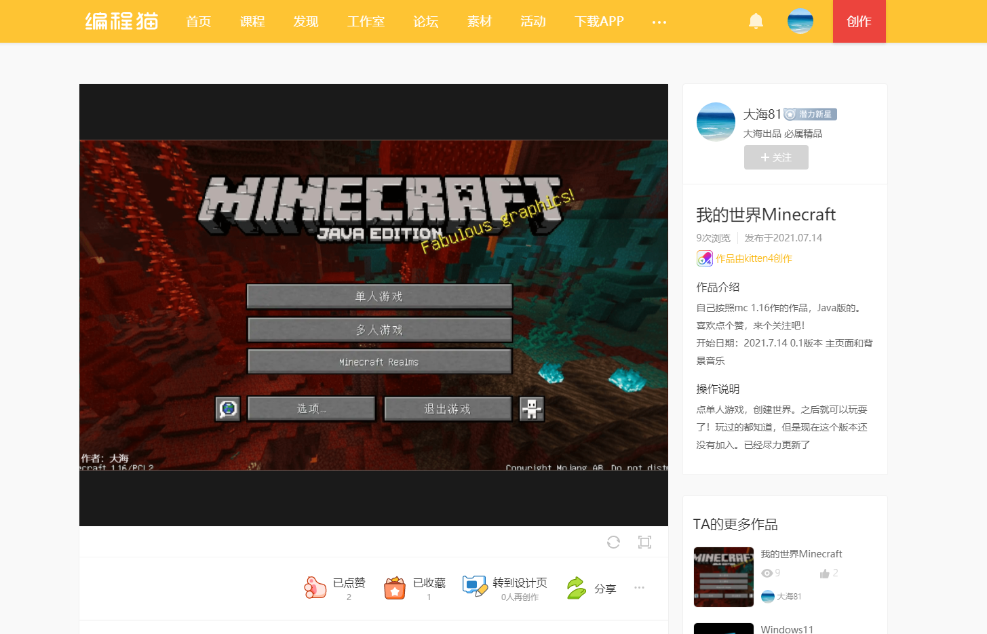
Task: Click the 潜力新星 badge
Action: coord(810,114)
